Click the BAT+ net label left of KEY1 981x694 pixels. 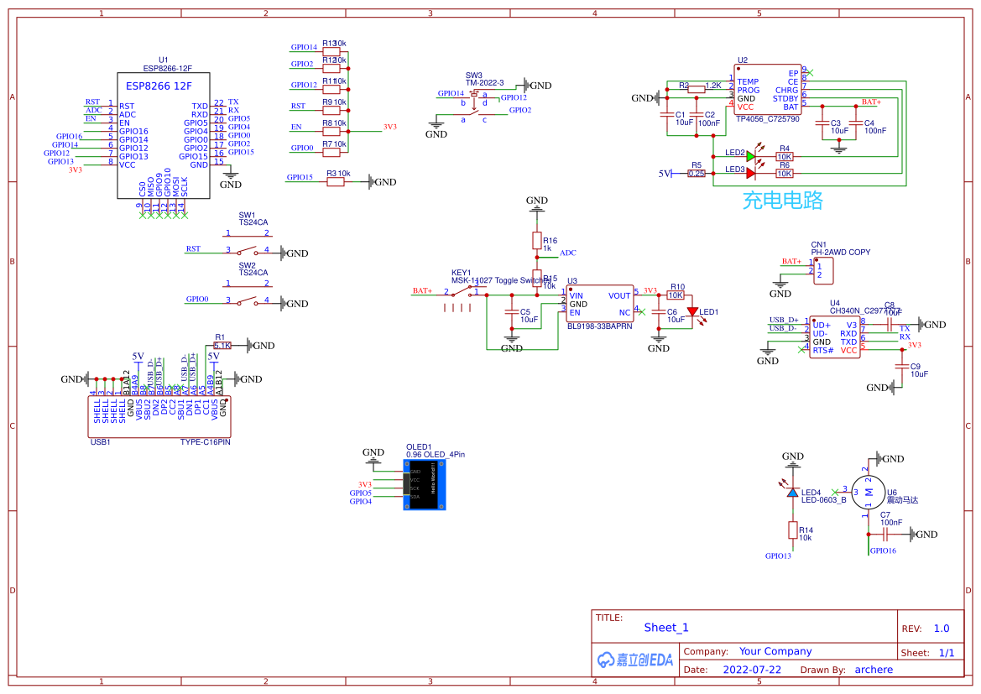[x=422, y=290]
